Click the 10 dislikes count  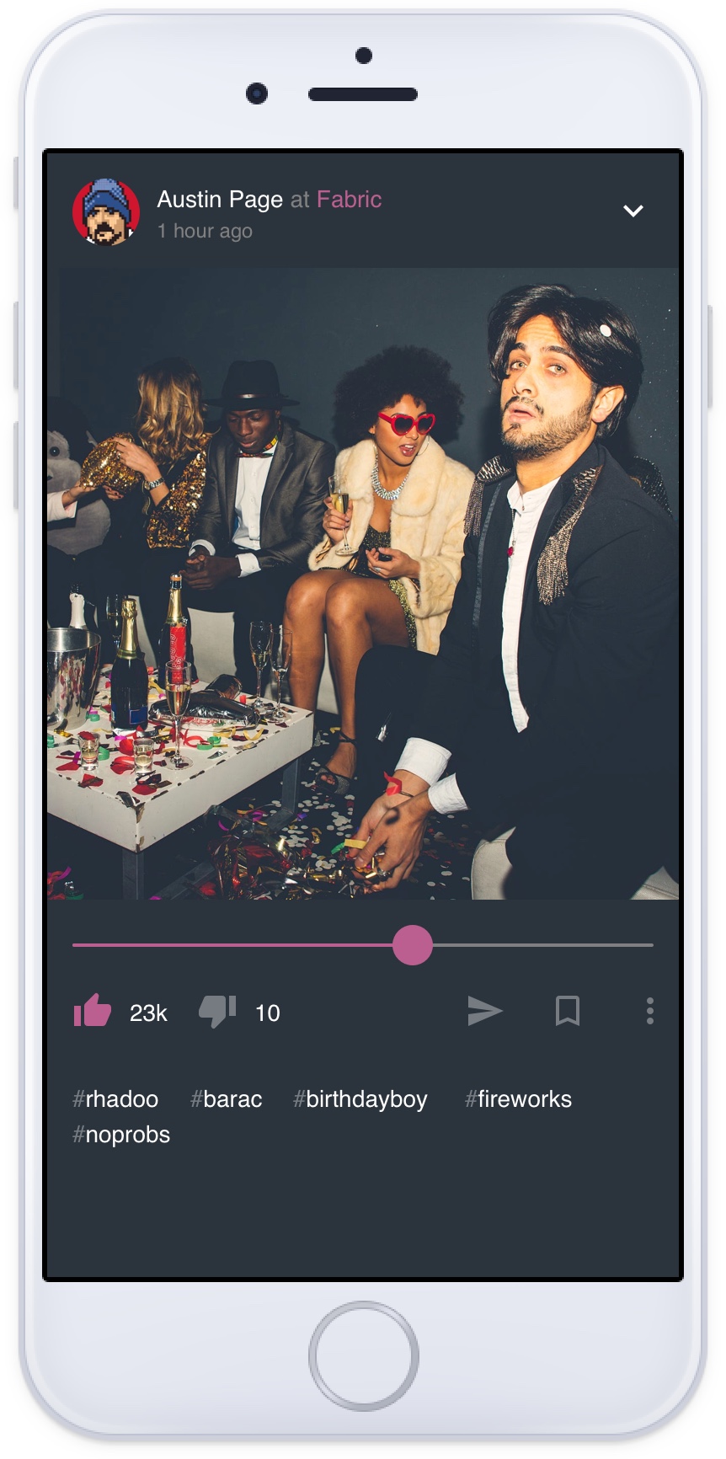(268, 1013)
